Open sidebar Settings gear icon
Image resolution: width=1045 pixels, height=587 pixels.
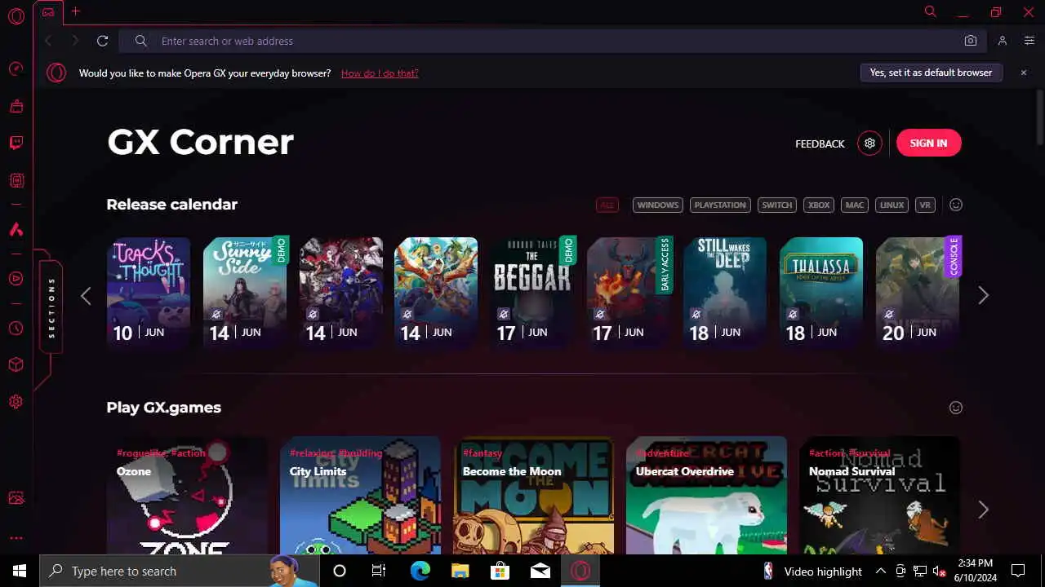[x=16, y=402]
